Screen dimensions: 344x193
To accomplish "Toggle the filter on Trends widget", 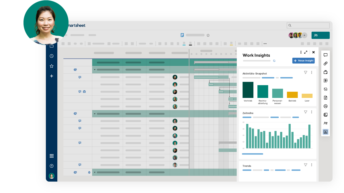I will [x=306, y=165].
